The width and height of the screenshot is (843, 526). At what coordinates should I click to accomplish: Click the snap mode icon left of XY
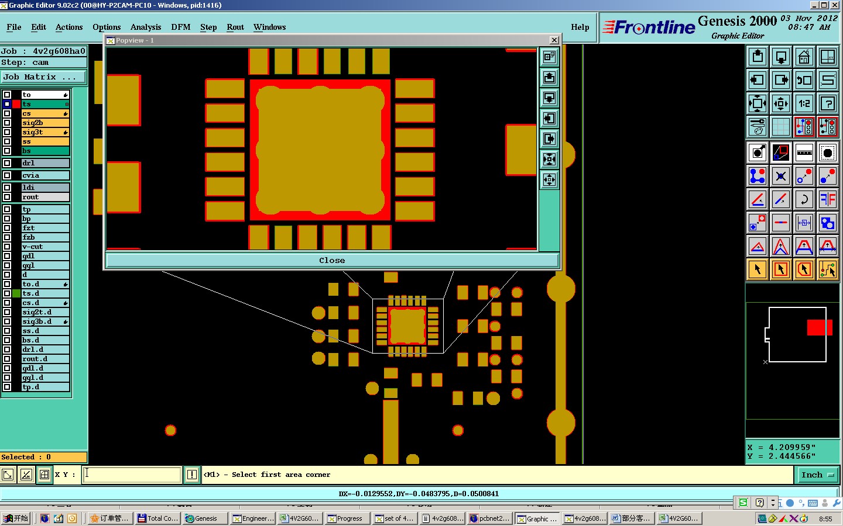click(x=44, y=475)
